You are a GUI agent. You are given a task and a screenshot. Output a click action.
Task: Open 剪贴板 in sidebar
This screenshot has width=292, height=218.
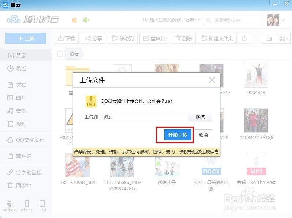coord(26,156)
